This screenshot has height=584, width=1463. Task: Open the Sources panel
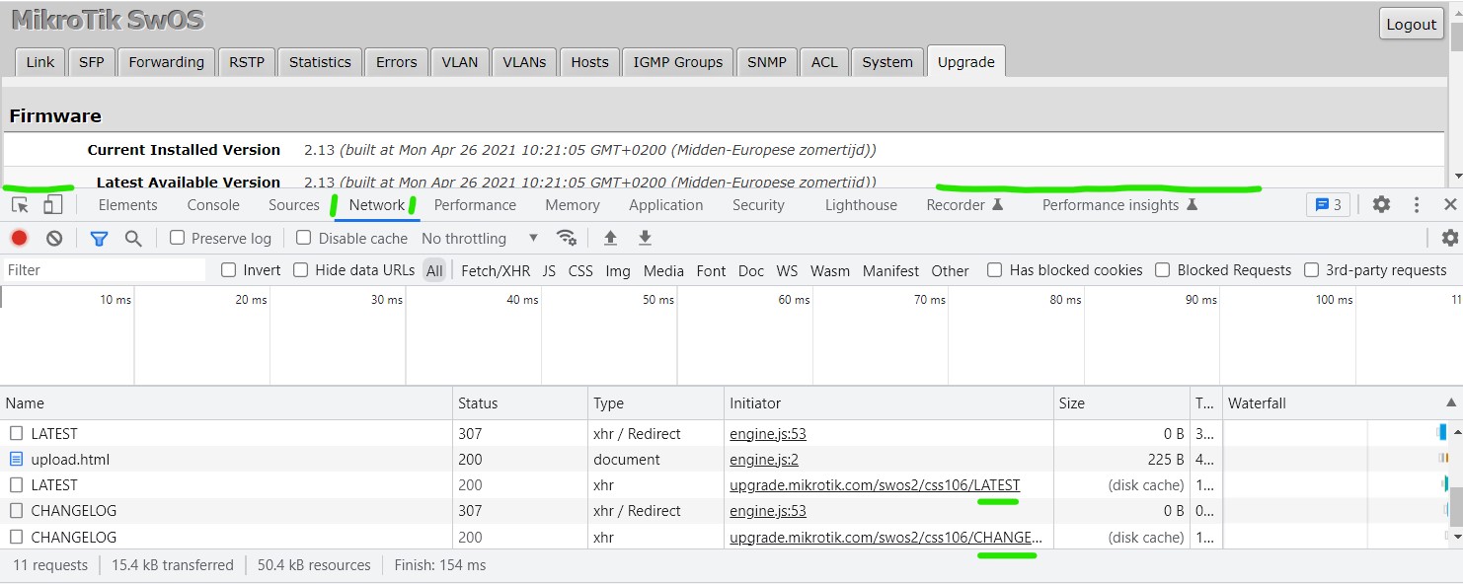click(294, 205)
